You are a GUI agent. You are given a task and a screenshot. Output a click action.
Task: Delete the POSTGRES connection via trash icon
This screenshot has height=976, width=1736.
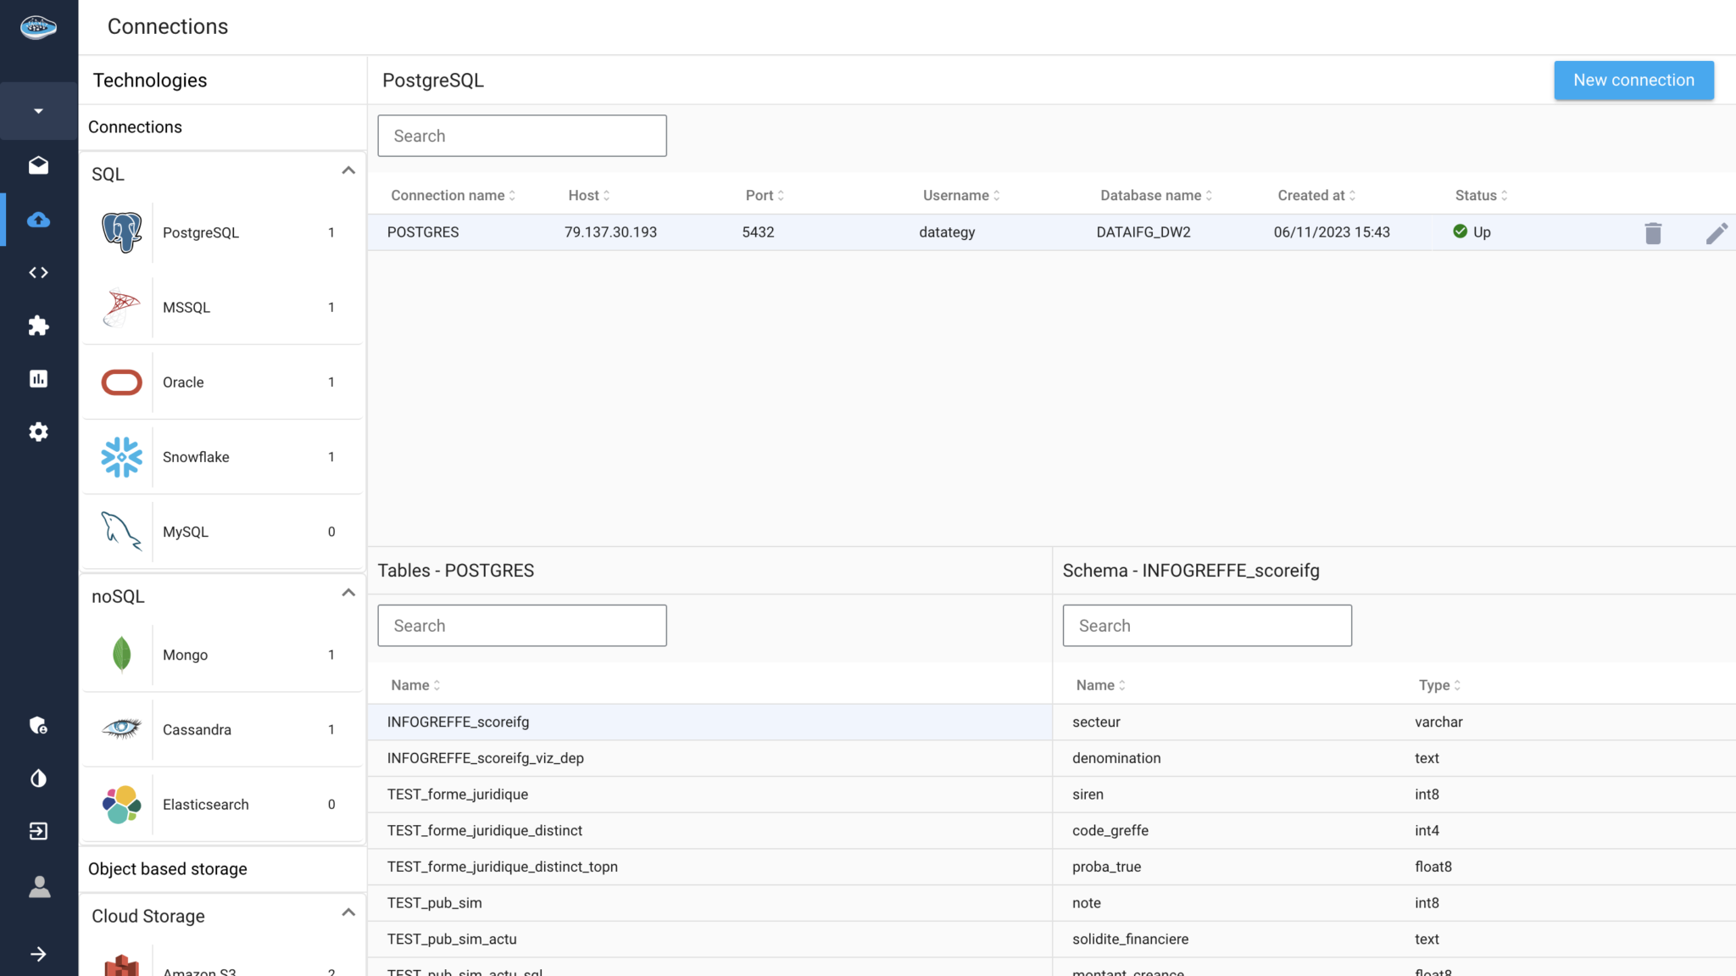1653,231
